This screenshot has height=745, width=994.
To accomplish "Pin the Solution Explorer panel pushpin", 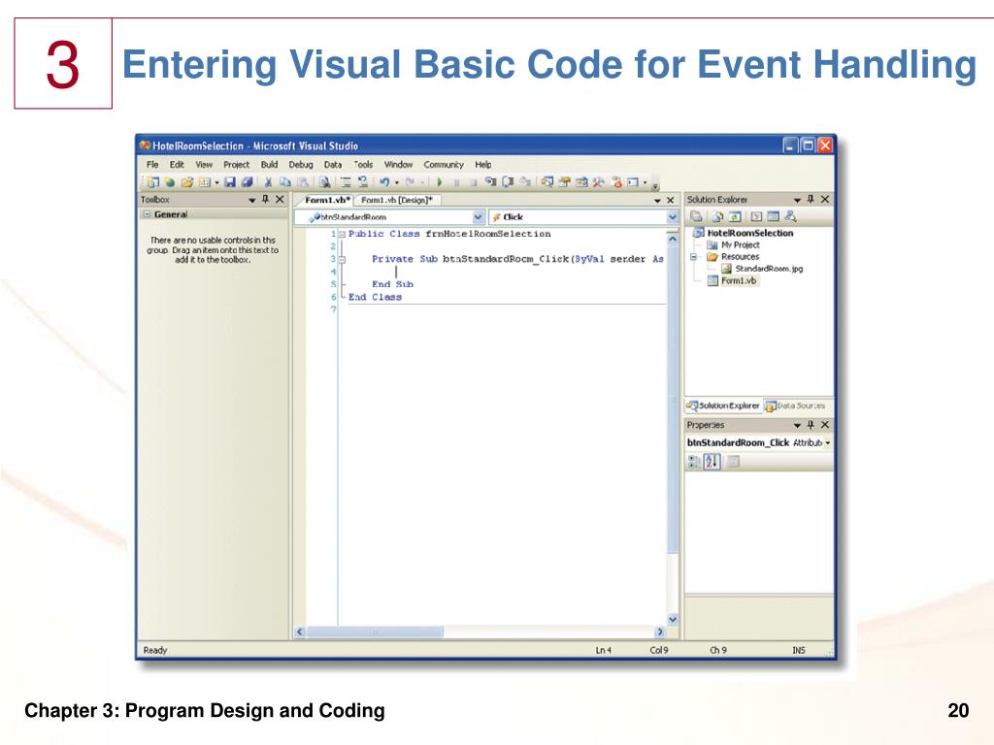I will tap(811, 199).
